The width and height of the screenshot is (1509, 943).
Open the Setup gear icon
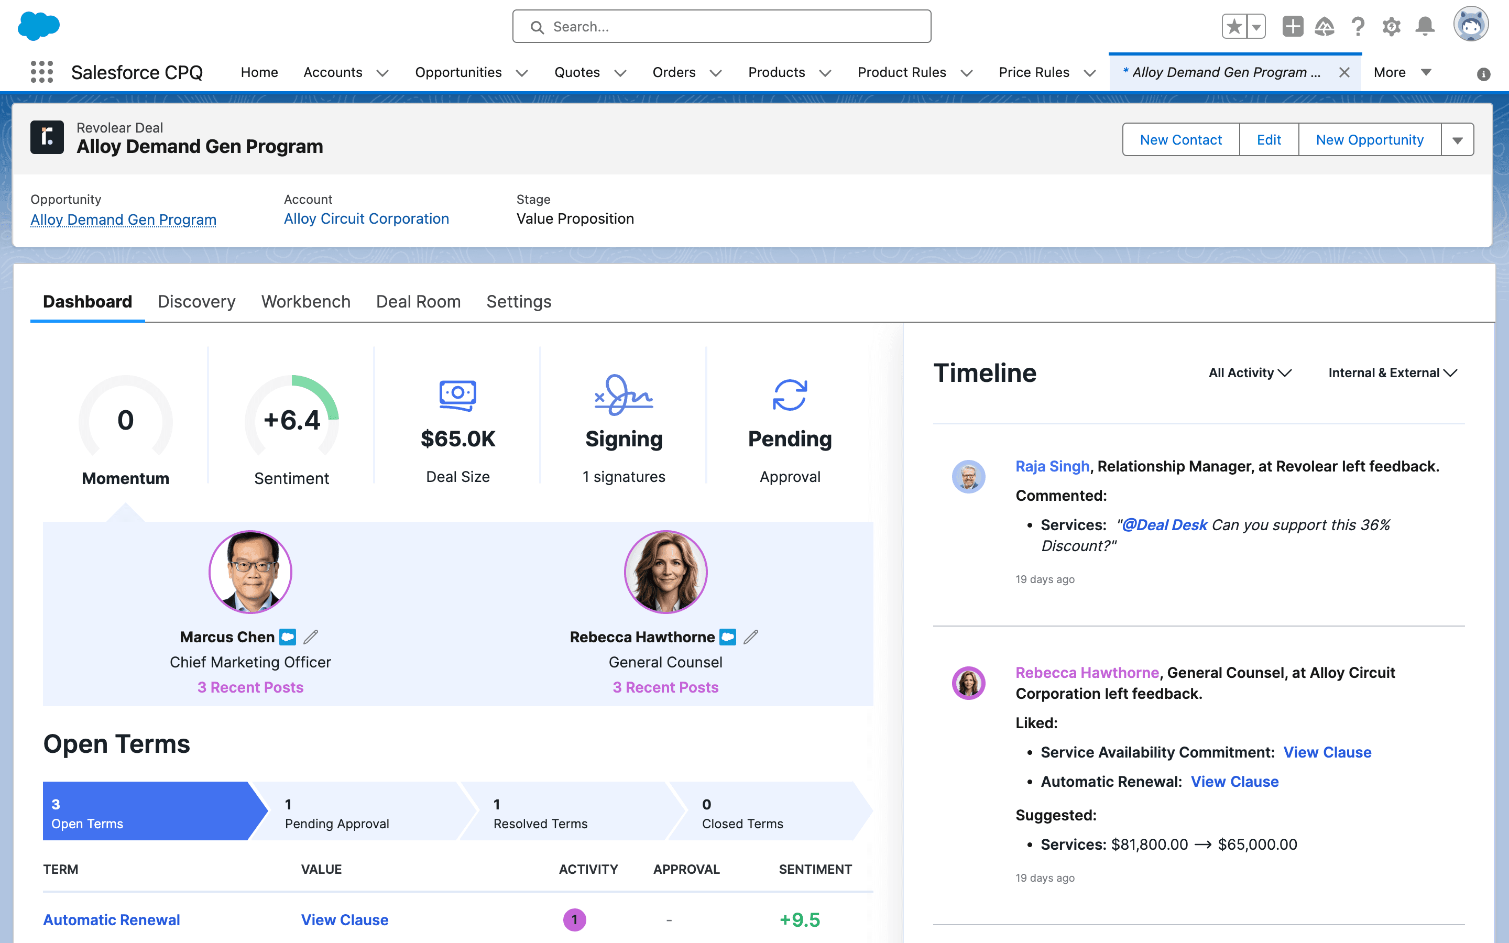point(1391,26)
